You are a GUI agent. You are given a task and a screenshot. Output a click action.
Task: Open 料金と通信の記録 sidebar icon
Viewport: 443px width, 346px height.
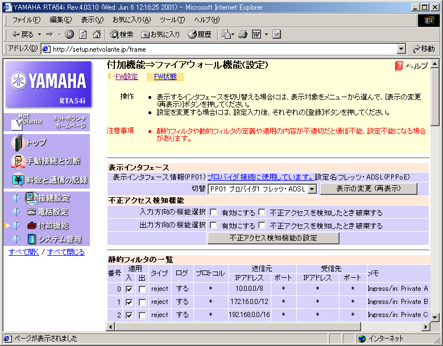point(18,180)
